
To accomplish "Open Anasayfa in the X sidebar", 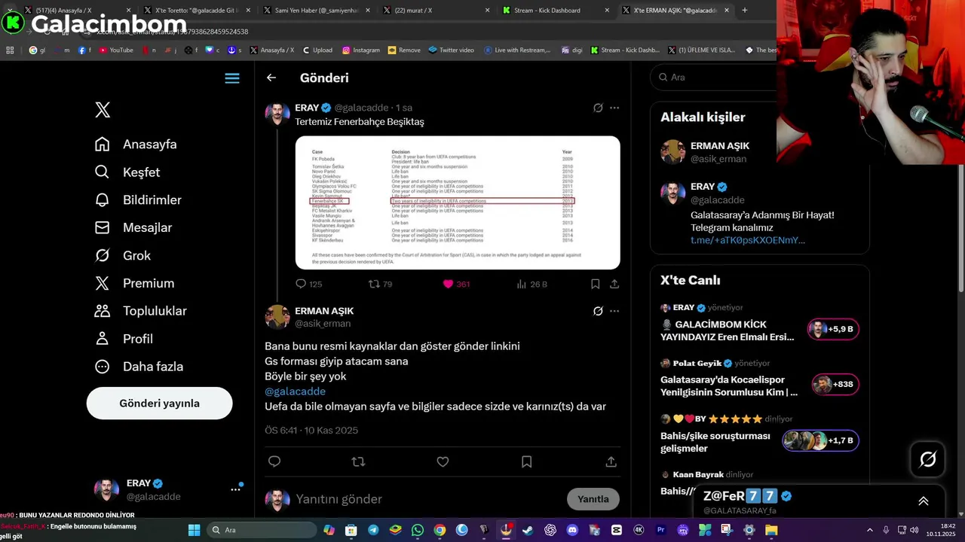I will point(136,145).
